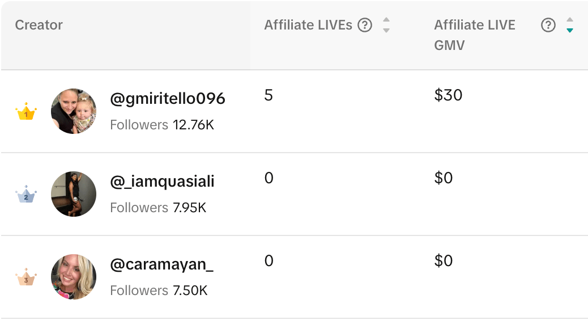Open creator link @_iamquasiali
The width and height of the screenshot is (588, 320).
point(163,182)
